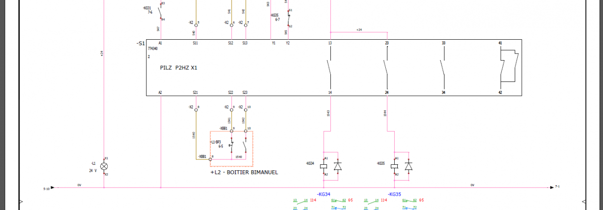Click the Y2 terminal label
The image size is (603, 210).
coord(288,43)
